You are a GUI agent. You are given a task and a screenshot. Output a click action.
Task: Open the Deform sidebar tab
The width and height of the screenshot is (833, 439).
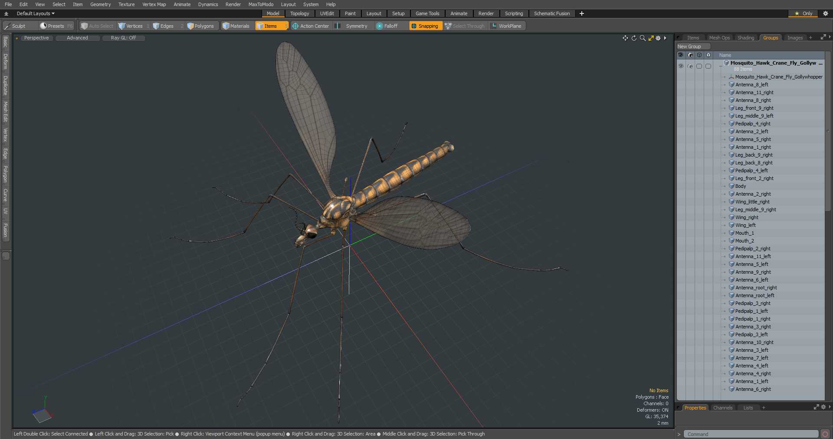pos(6,62)
